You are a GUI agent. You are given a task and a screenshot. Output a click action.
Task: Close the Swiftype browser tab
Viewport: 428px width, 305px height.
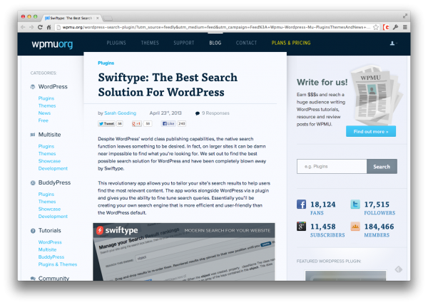click(98, 18)
